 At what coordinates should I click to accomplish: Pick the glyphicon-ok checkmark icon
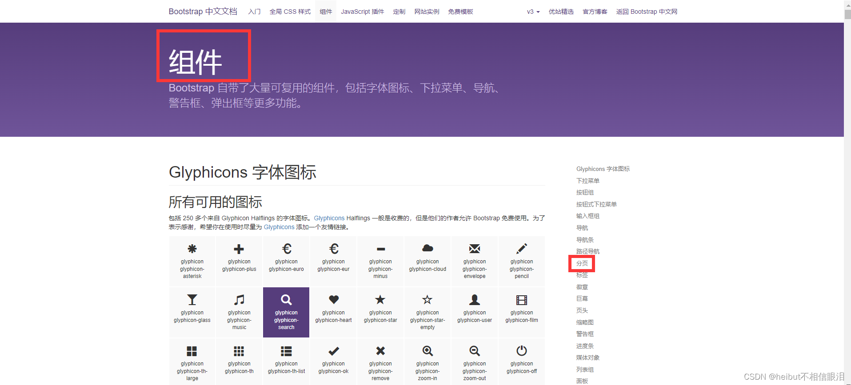click(x=334, y=351)
